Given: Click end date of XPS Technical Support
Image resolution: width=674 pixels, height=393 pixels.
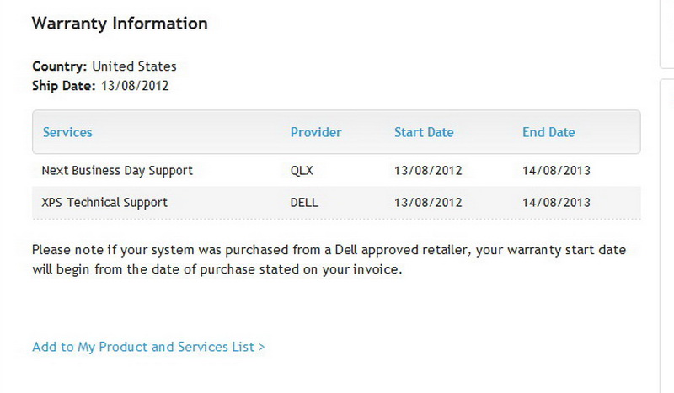Looking at the screenshot, I should (x=556, y=203).
